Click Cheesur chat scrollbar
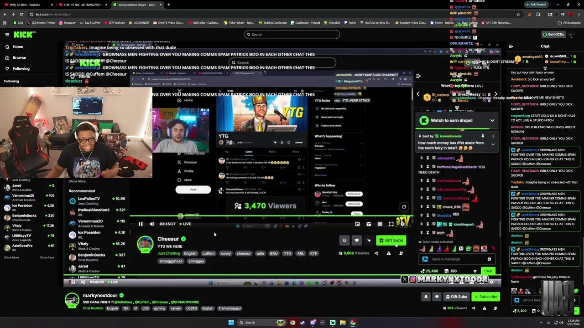This screenshot has width=584, height=328. click(x=500, y=228)
